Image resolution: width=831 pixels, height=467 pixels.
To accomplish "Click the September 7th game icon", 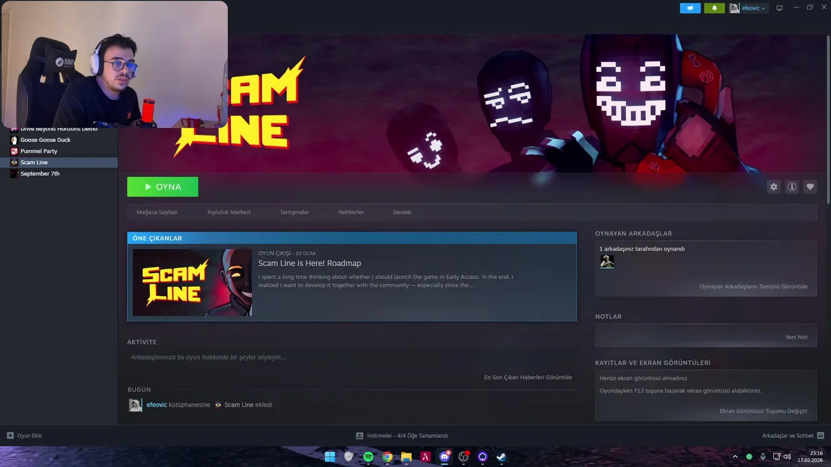I will 14,174.
